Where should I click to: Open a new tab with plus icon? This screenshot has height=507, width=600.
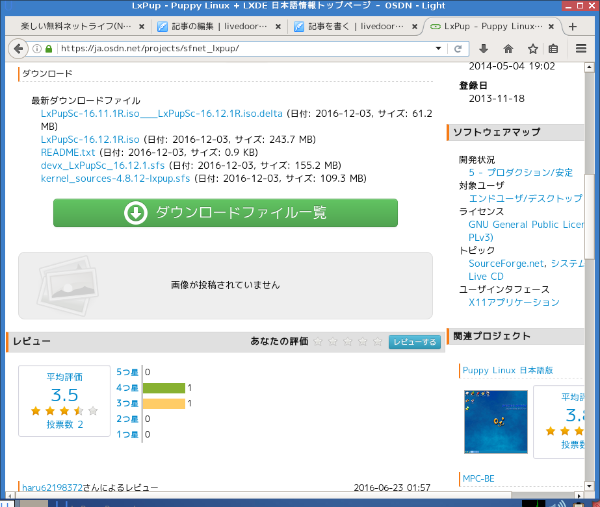pos(573,27)
